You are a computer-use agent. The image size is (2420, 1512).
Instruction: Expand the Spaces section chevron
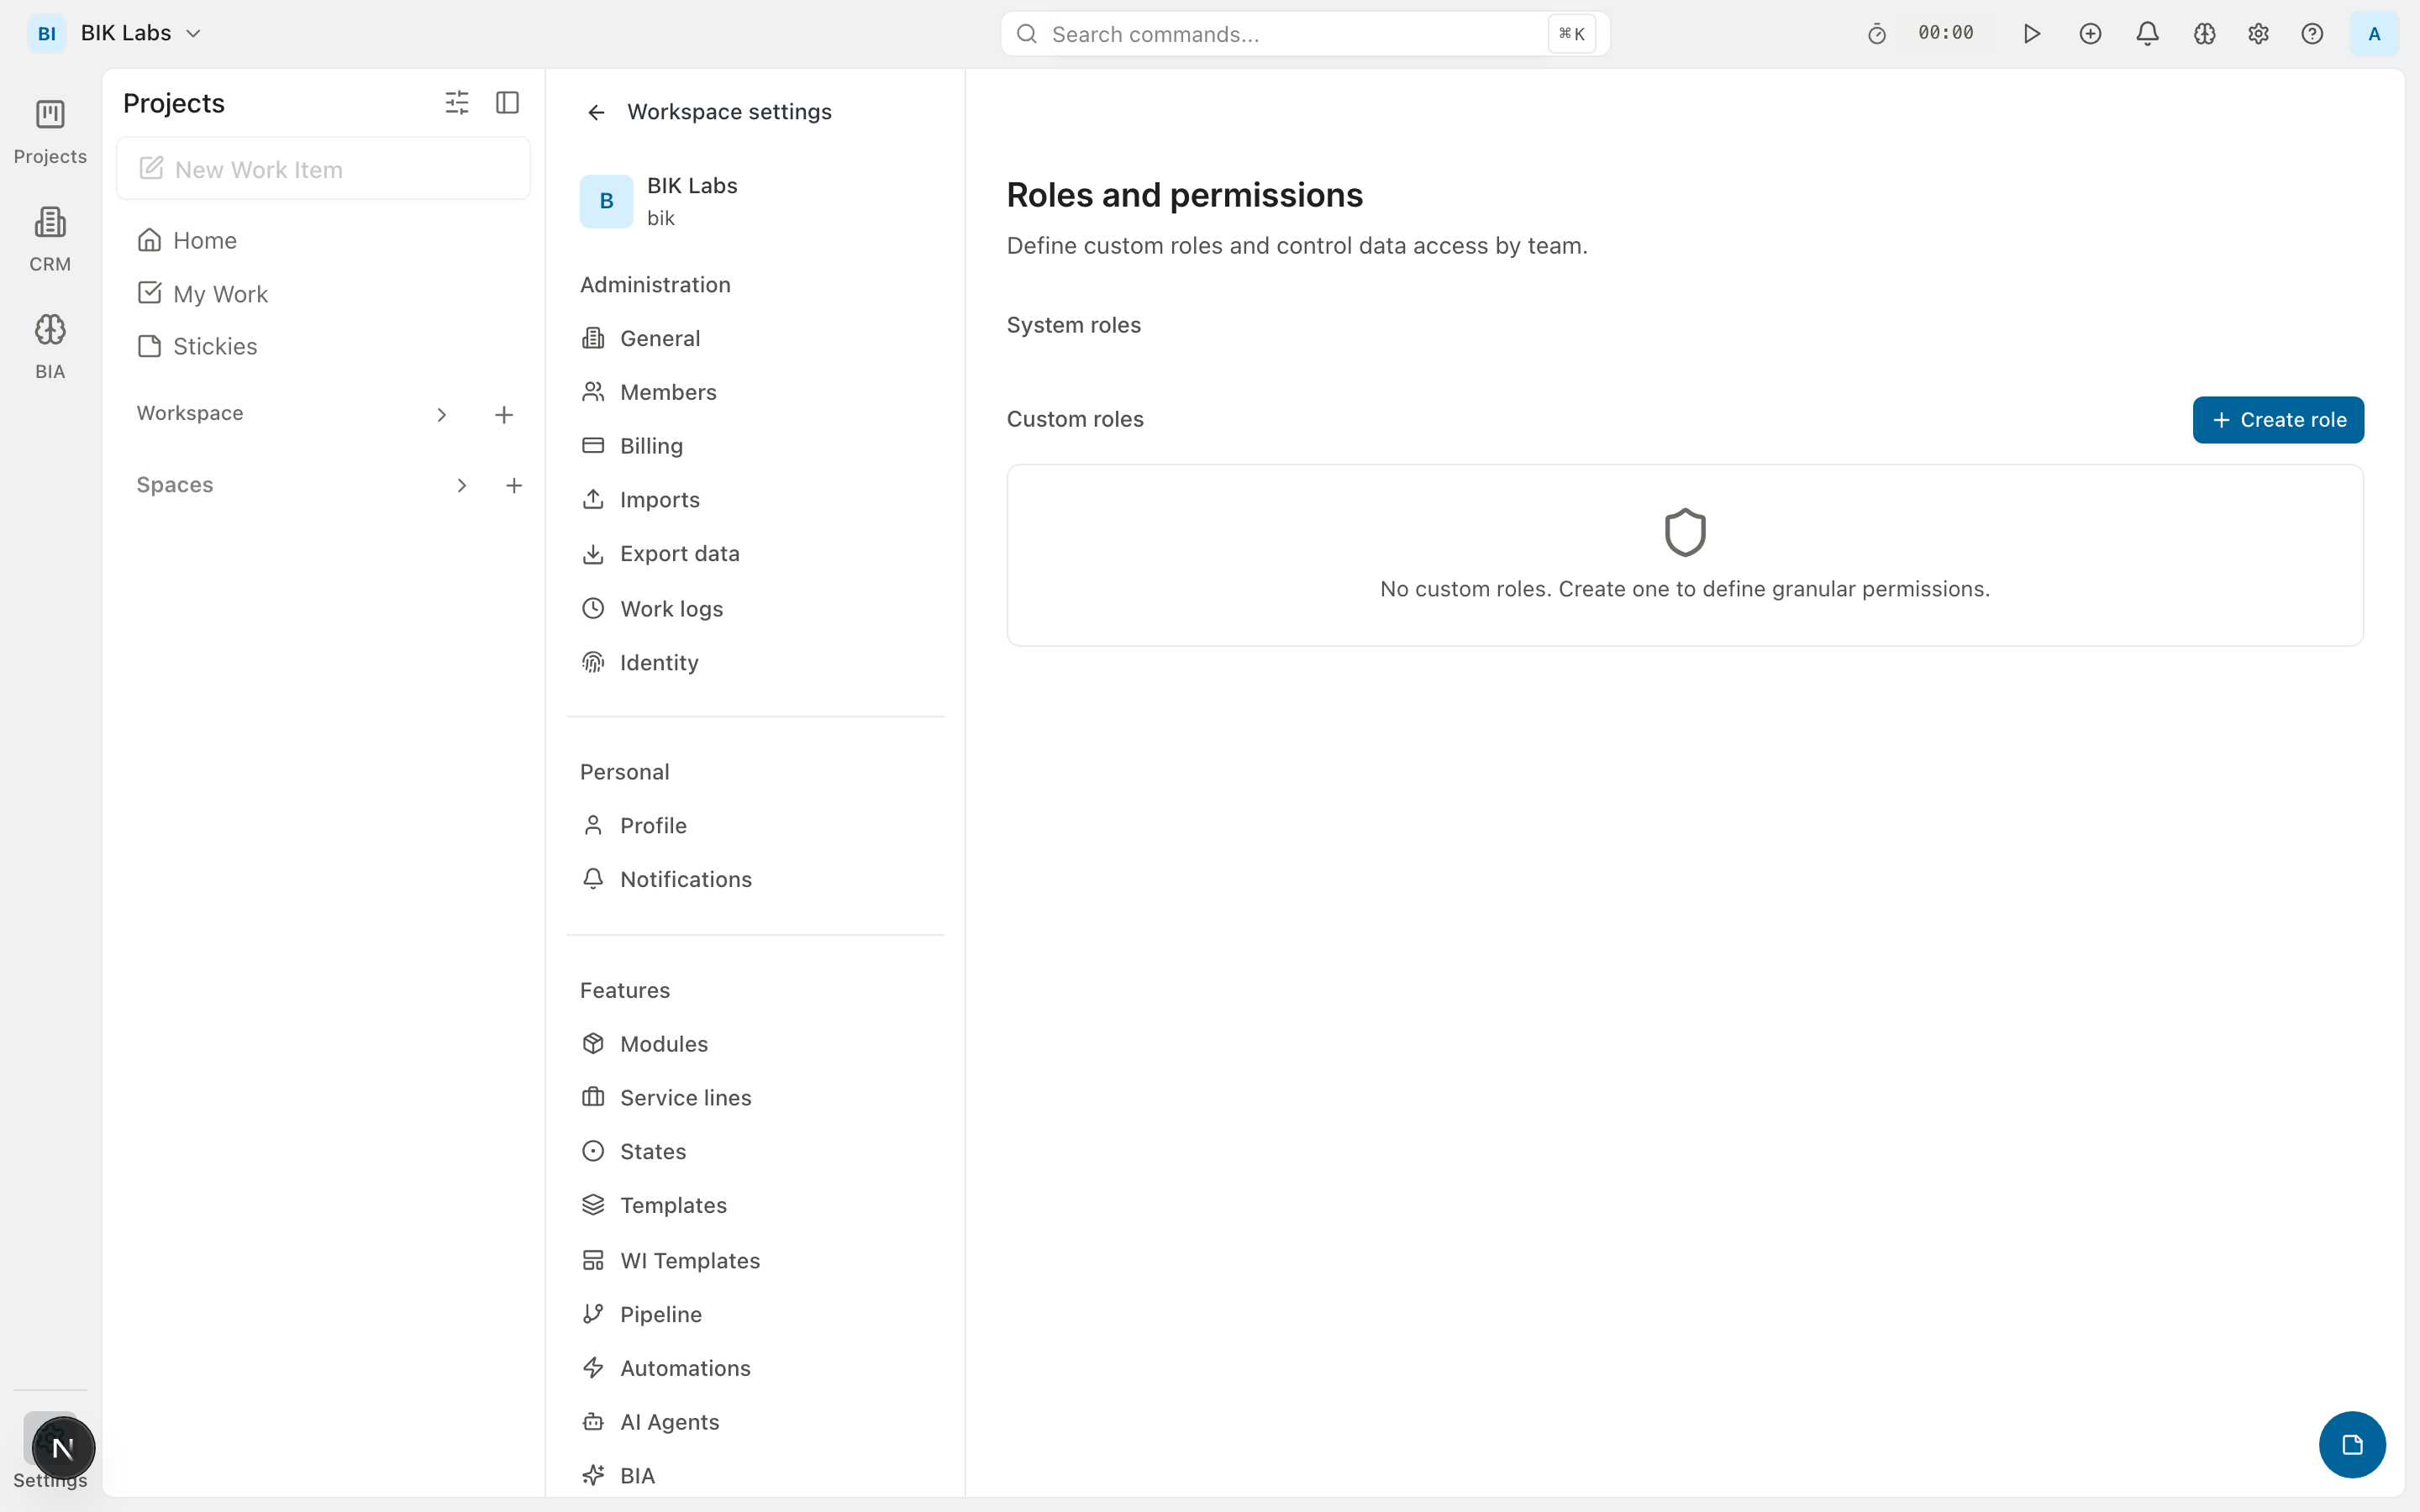click(461, 485)
